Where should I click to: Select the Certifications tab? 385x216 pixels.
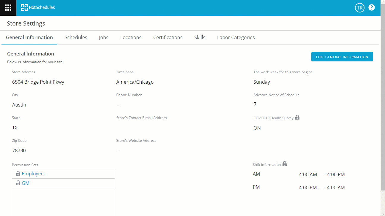point(168,37)
